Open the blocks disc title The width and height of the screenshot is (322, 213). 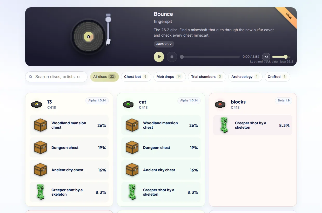(238, 102)
